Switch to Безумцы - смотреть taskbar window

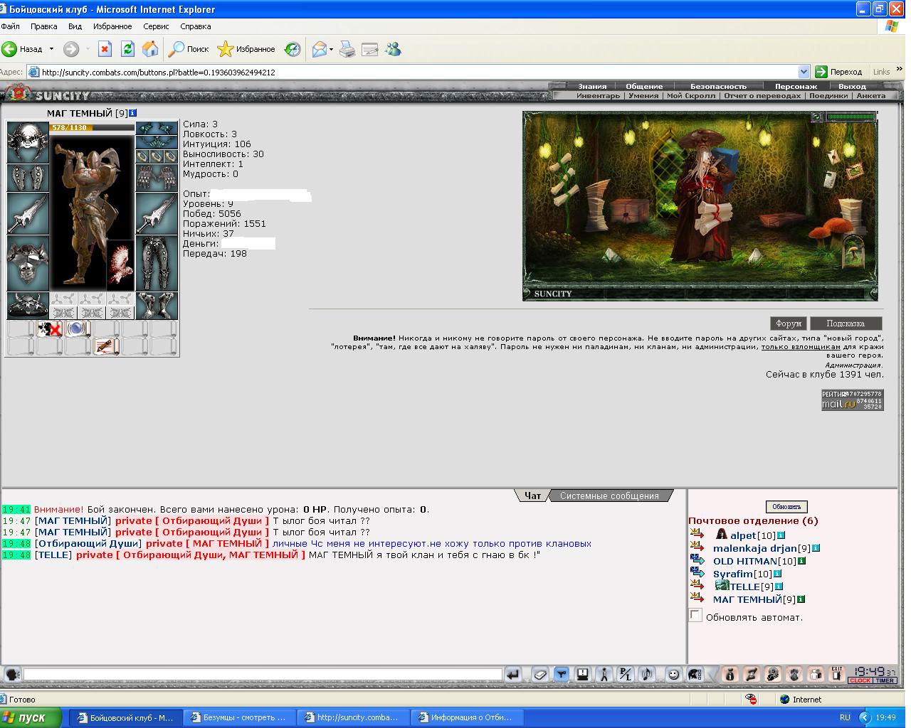[x=240, y=717]
